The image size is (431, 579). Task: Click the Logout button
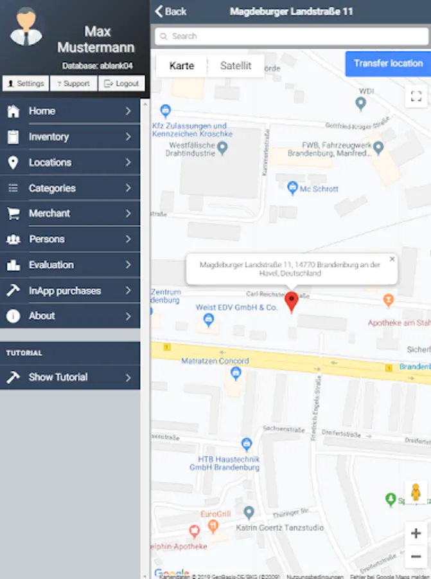(121, 84)
